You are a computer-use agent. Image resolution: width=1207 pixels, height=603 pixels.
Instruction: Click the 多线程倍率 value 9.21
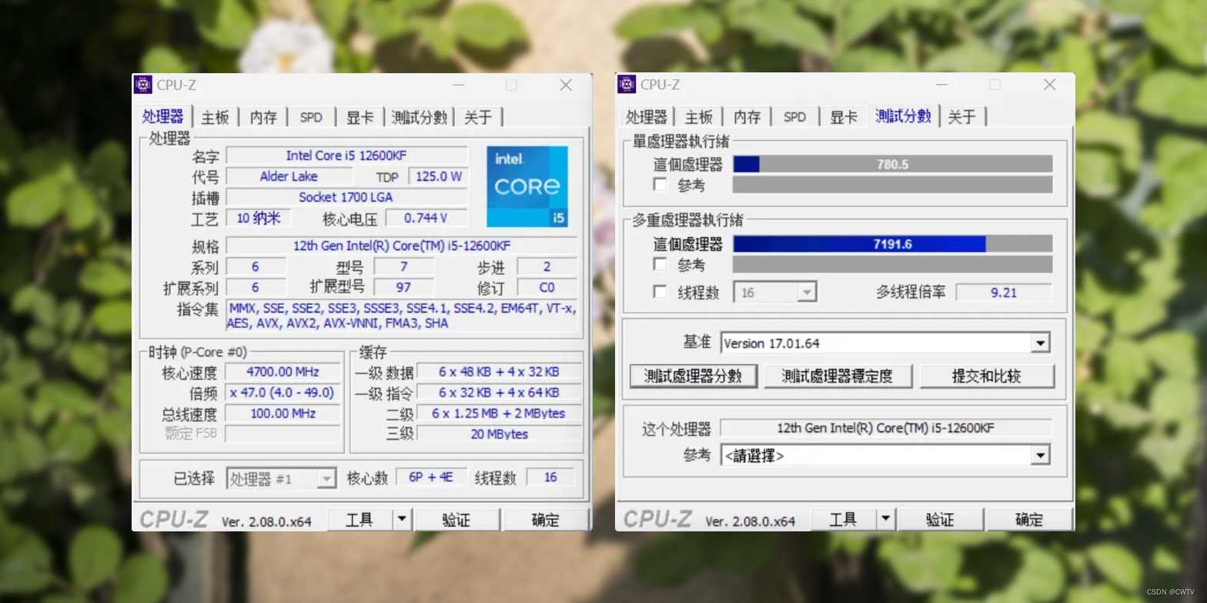1004,293
